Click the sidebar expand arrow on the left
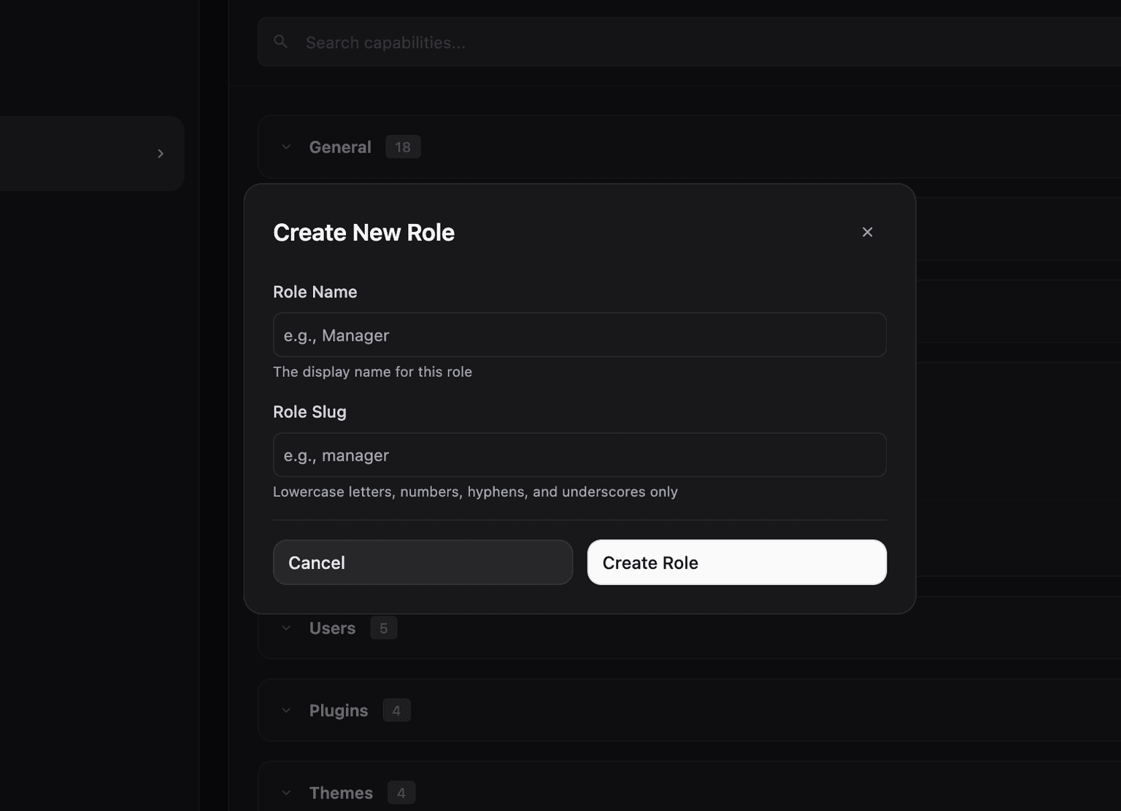The width and height of the screenshot is (1121, 811). point(161,153)
